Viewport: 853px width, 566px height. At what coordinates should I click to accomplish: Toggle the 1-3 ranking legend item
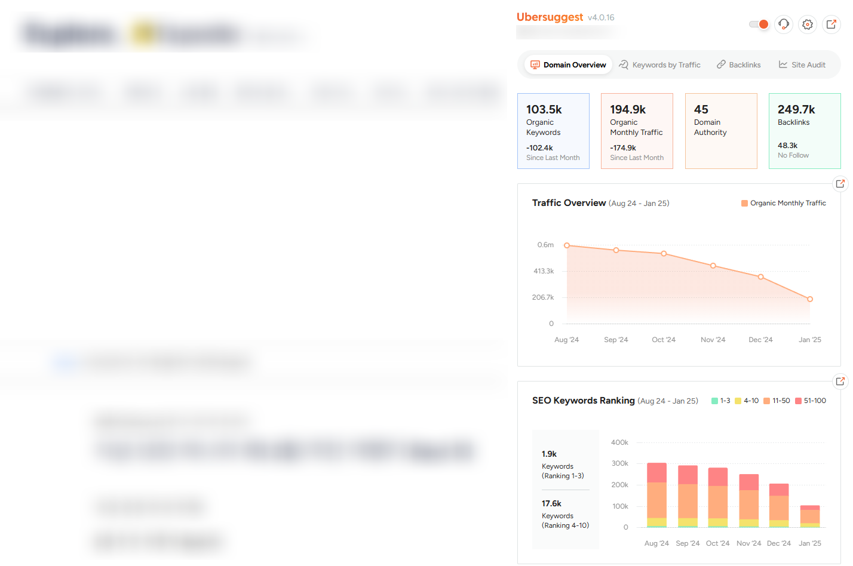coord(720,401)
